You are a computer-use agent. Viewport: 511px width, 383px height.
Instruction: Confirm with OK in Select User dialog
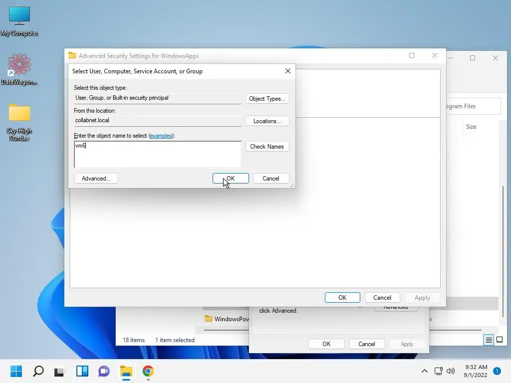point(231,179)
